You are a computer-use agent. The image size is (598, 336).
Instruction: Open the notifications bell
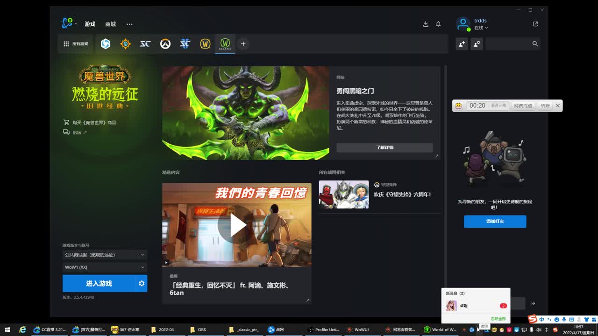[438, 24]
